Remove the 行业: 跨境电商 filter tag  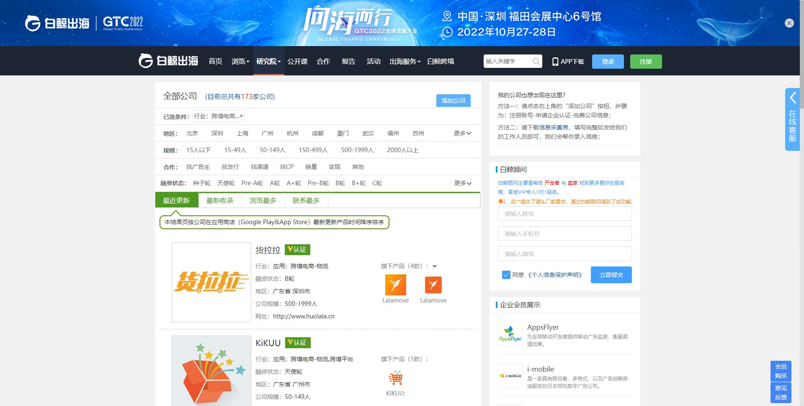click(241, 116)
